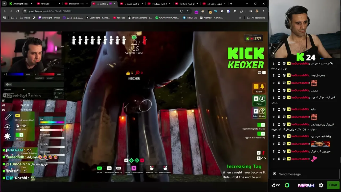Expand the hidden bookmarks chevron
The width and height of the screenshot is (341, 192).
[240, 18]
